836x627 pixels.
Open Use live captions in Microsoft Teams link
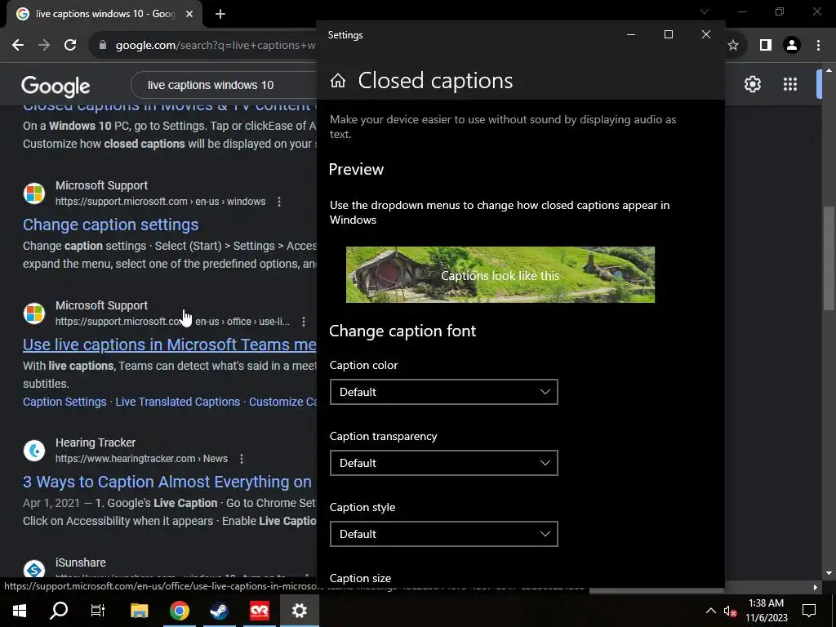(x=170, y=345)
